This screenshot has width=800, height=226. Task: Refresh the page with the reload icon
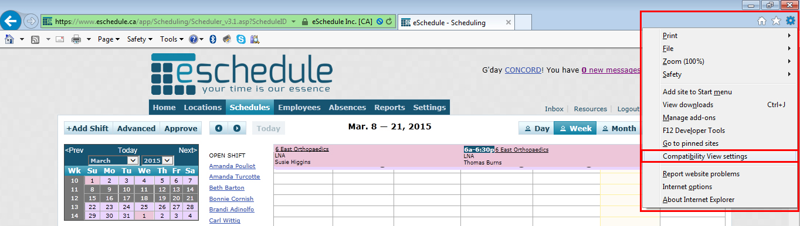389,22
